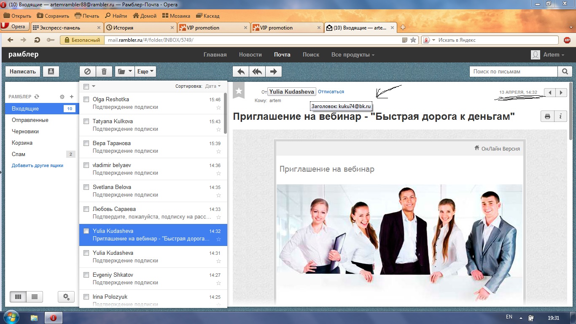The width and height of the screenshot is (576, 324).
Task: Star the Olga Reshotka message
Action: [218, 107]
